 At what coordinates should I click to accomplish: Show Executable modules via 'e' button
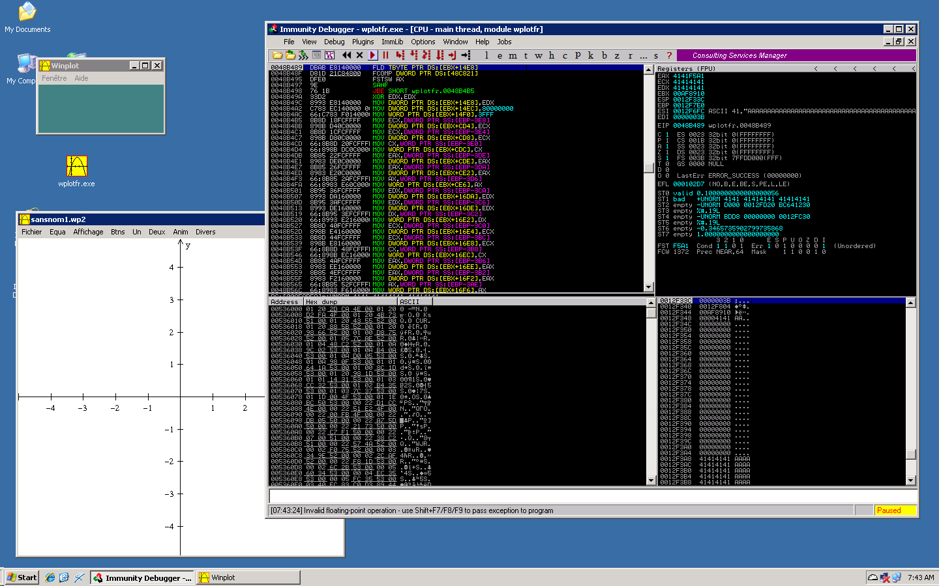coord(499,55)
